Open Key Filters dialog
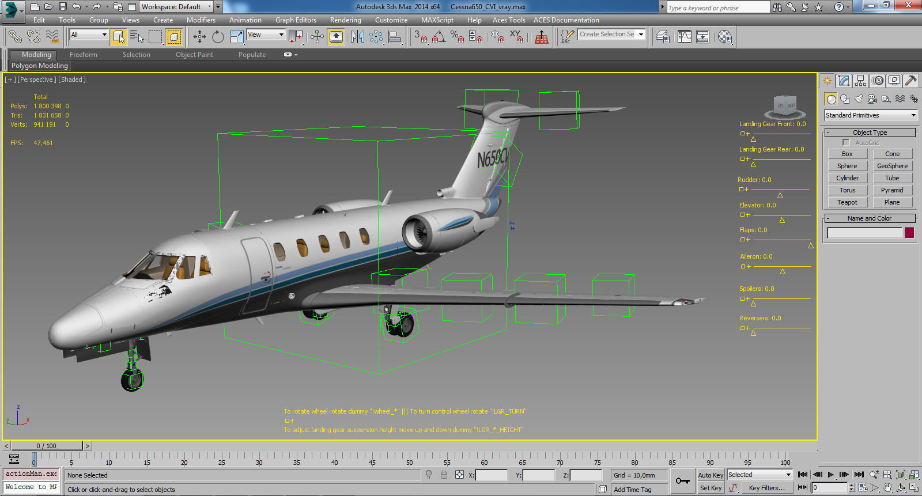The height and width of the screenshot is (496, 922). coord(766,488)
